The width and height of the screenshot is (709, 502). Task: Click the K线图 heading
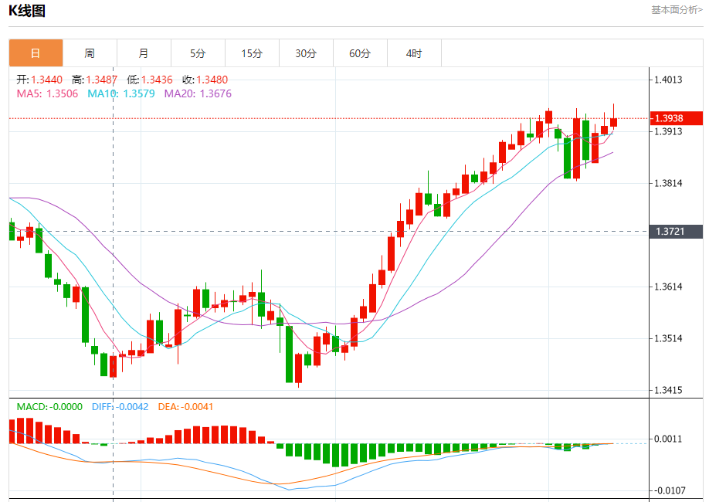(27, 10)
